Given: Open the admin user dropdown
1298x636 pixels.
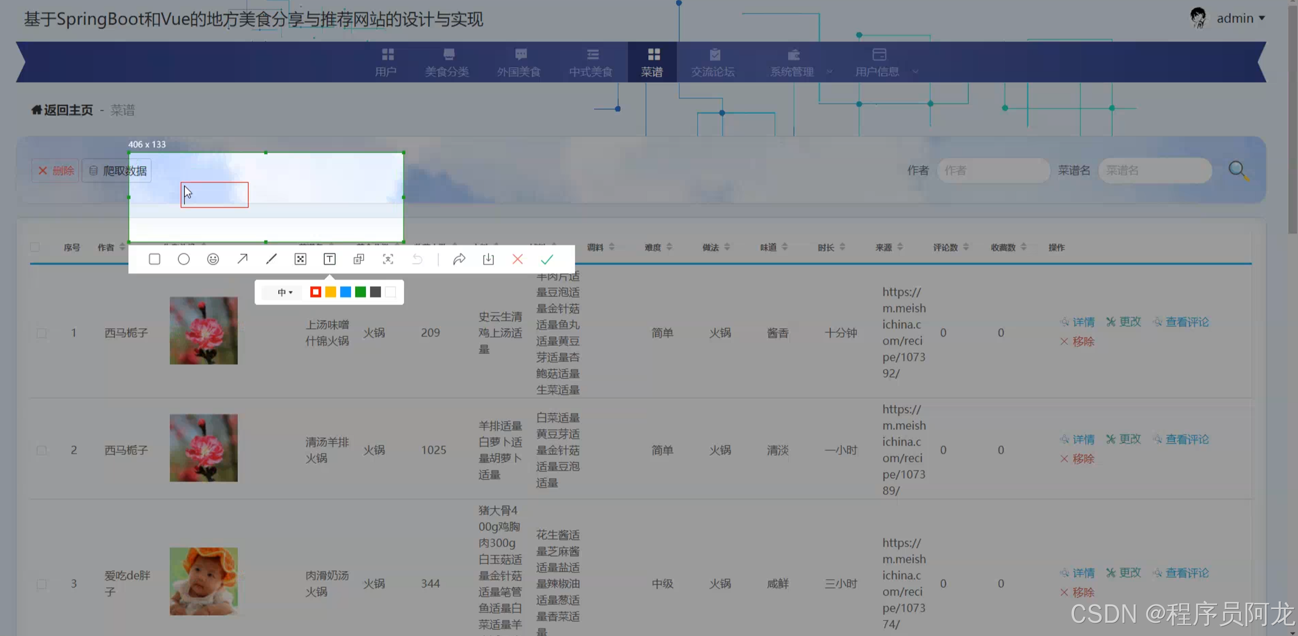Looking at the screenshot, I should [1239, 18].
